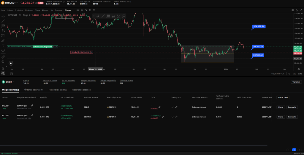Toggle logarithmic scale on price axis
Image resolution: width=304 pixels, height=155 pixels.
pos(294,74)
